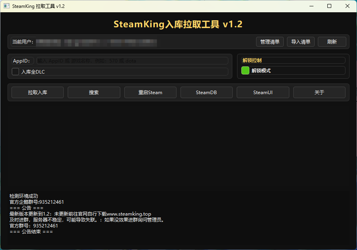Start a pull with the 拉取入库 button
Viewport: 357px width, 250px height.
coord(37,92)
